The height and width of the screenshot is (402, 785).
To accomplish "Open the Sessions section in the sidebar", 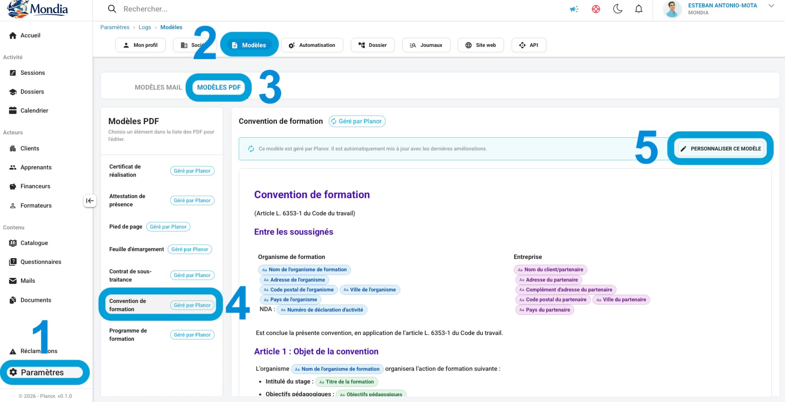I will [x=33, y=72].
